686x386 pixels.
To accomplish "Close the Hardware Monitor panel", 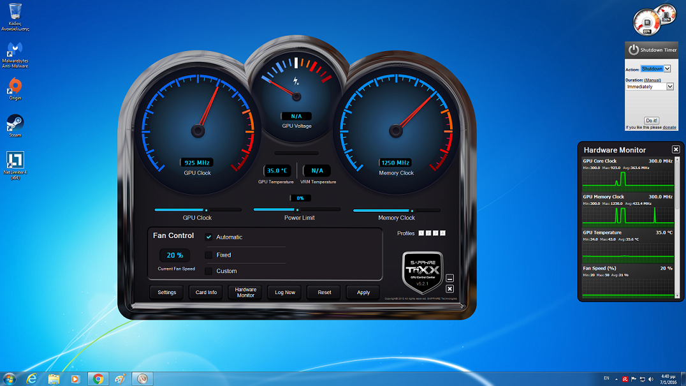I will 676,150.
